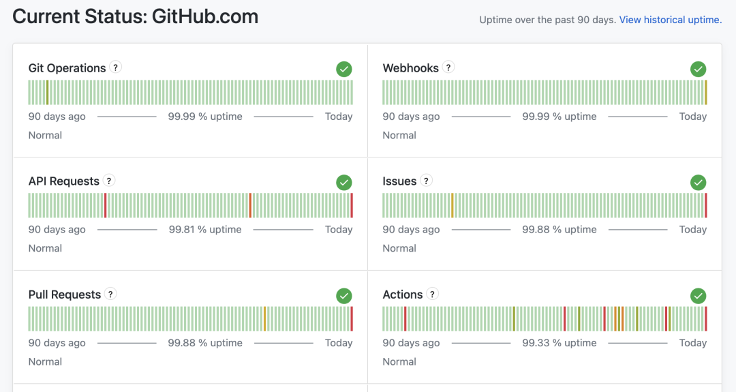Screen dimensions: 736x392
Task: Click the green checkmark status for Git Operations
Action: (344, 69)
